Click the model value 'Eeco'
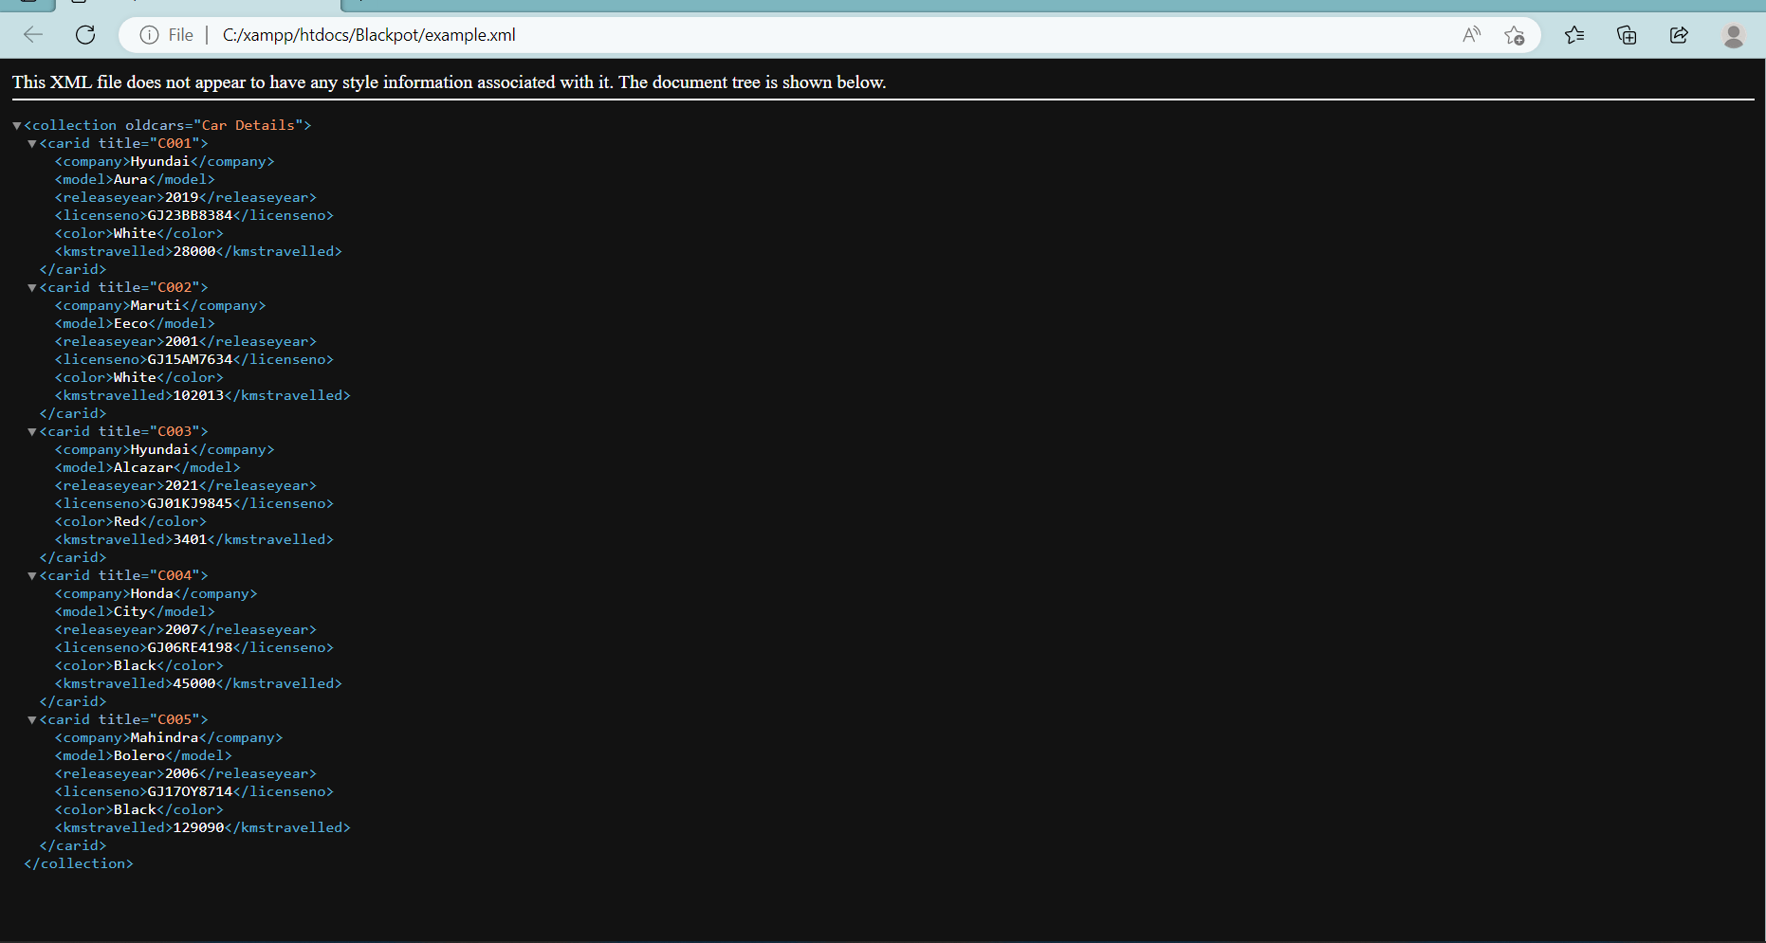The width and height of the screenshot is (1766, 943). 131,323
